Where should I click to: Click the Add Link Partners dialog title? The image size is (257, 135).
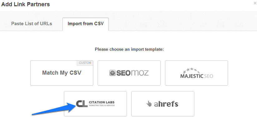(26, 4)
